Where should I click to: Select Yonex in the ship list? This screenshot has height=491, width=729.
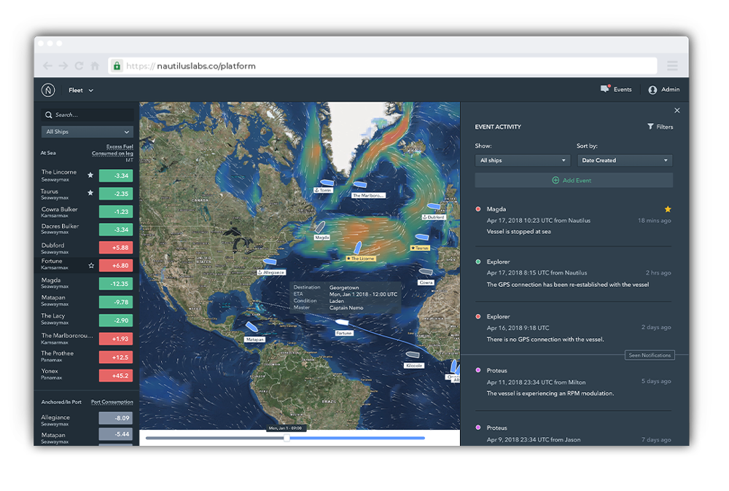52,371
